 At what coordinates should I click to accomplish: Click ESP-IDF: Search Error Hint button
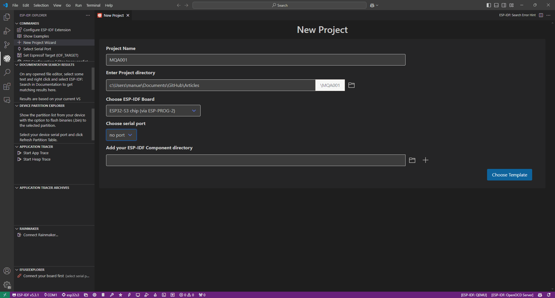517,15
